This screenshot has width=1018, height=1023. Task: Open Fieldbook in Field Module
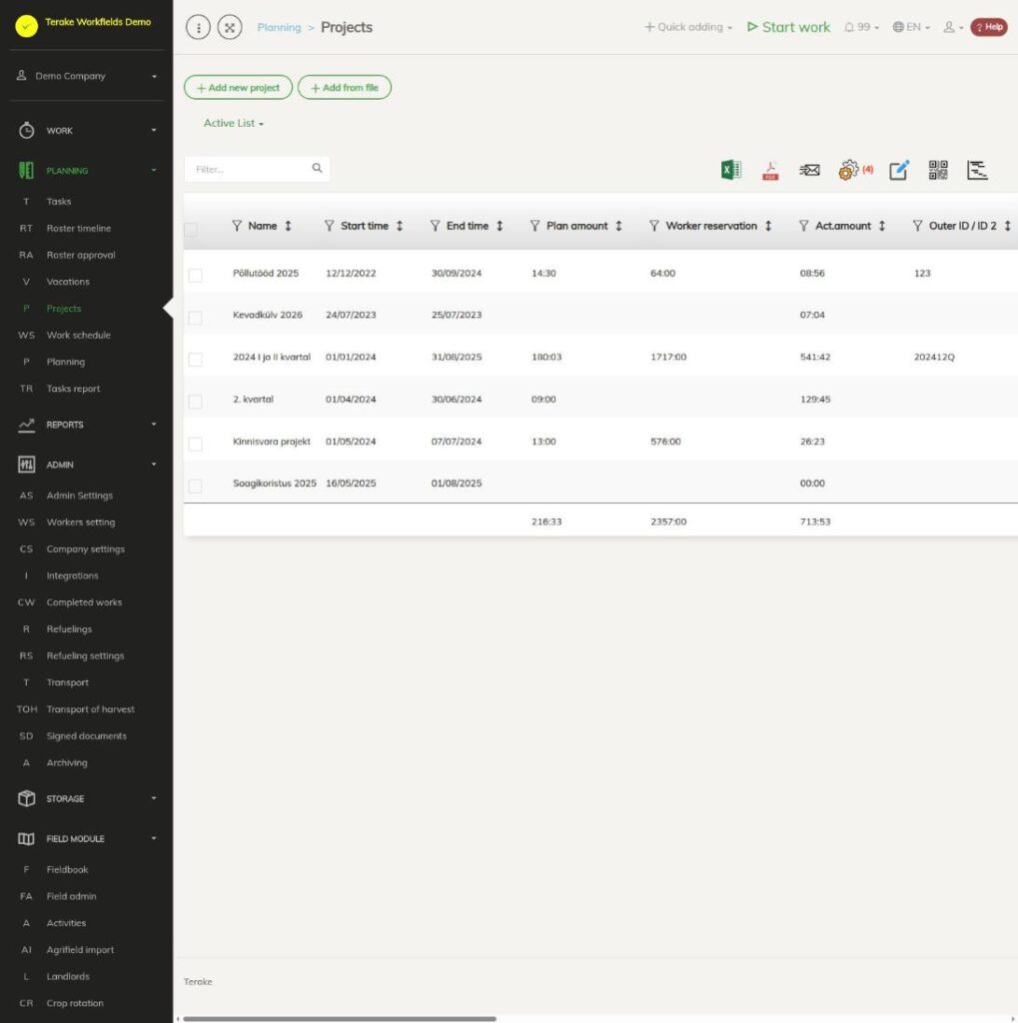coord(67,870)
